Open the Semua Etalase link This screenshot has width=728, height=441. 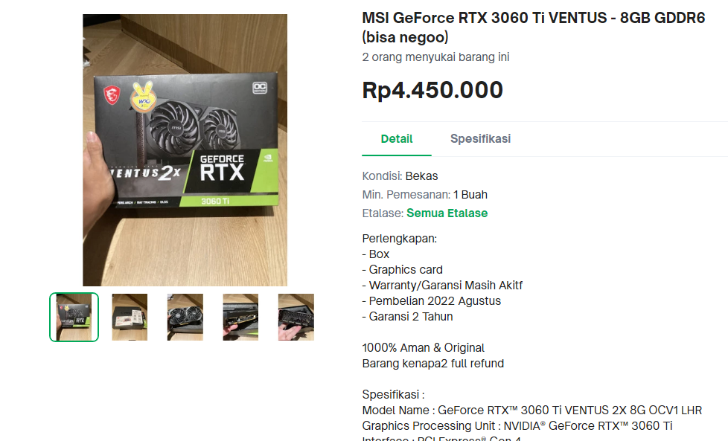447,213
